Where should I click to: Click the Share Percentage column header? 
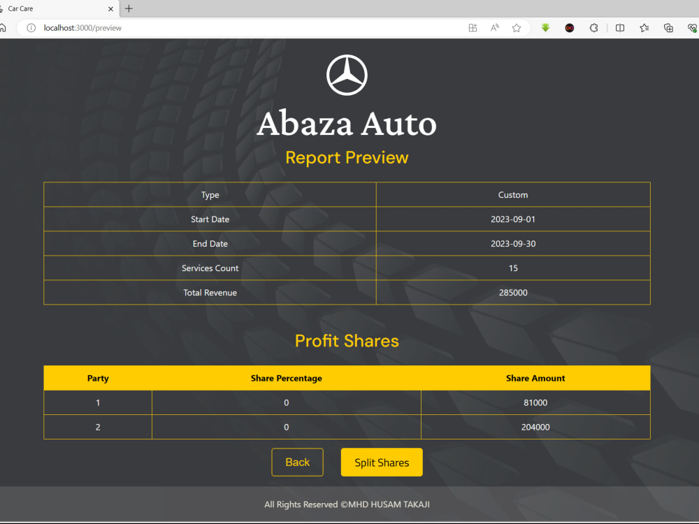286,378
